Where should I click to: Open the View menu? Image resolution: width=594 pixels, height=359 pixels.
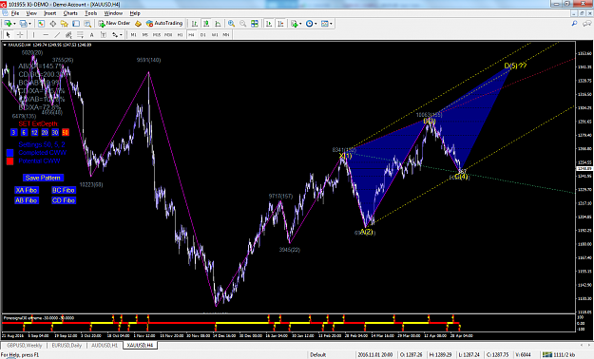click(31, 13)
